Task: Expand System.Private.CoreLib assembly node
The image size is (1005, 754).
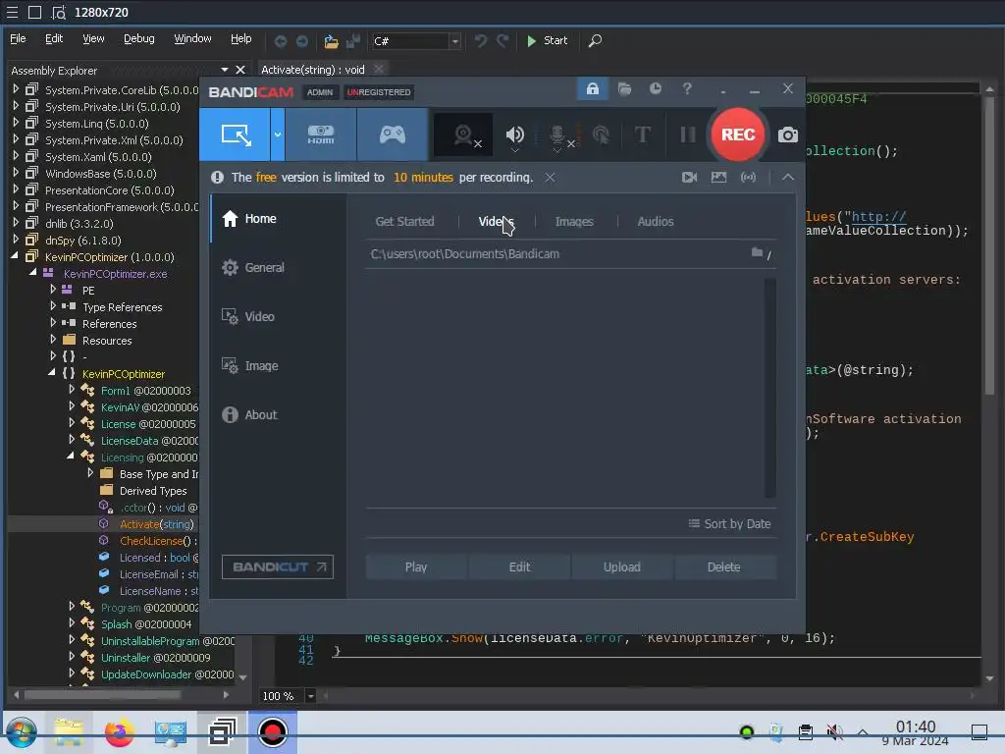Action: click(x=16, y=89)
